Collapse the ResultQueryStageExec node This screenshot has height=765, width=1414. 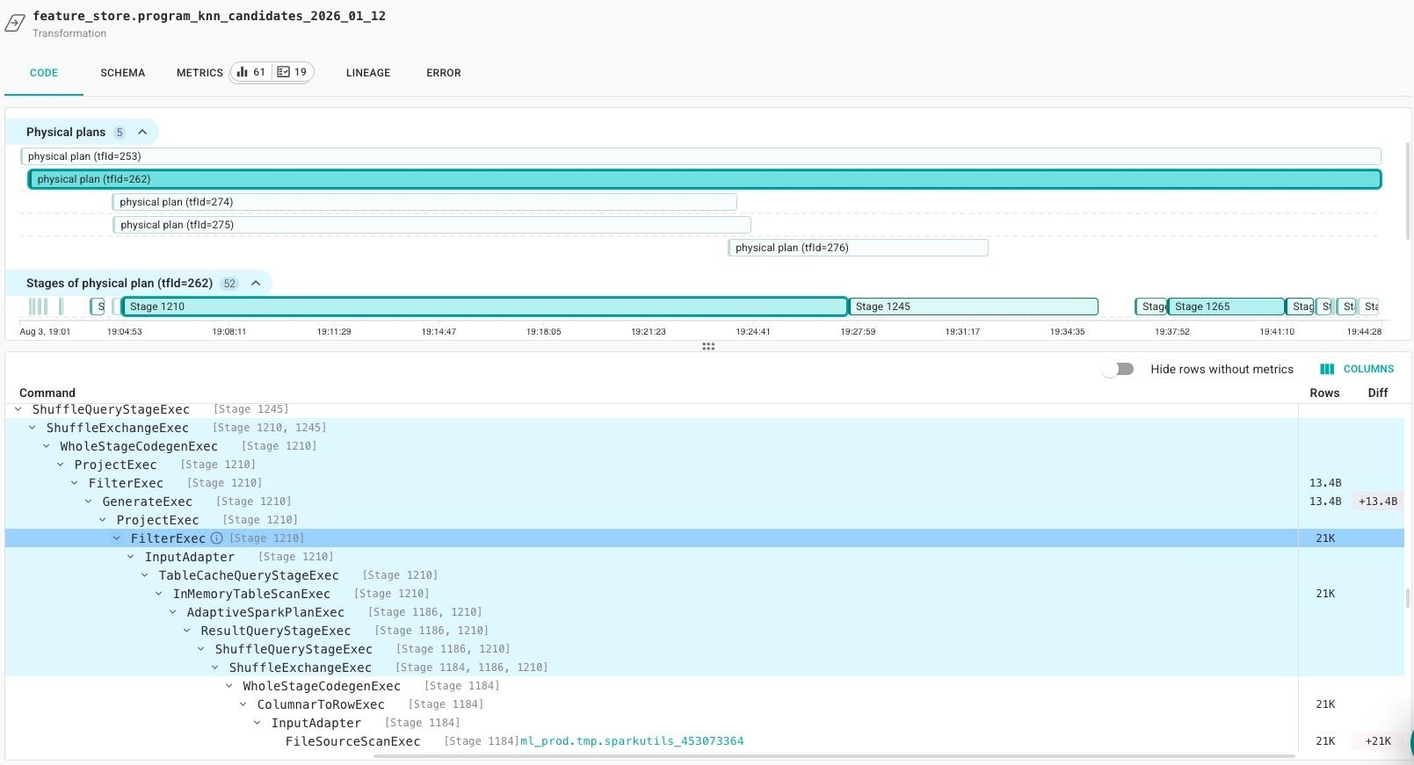pos(187,631)
